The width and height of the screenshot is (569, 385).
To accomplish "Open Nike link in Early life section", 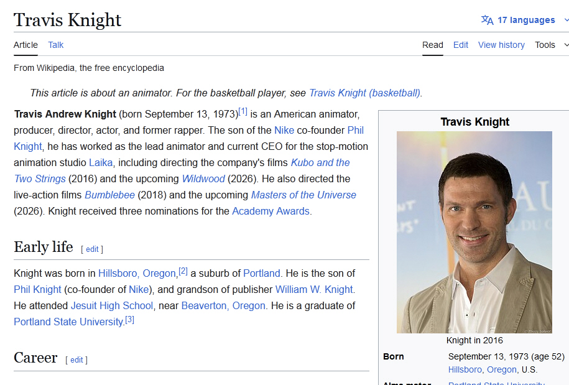I will 139,290.
